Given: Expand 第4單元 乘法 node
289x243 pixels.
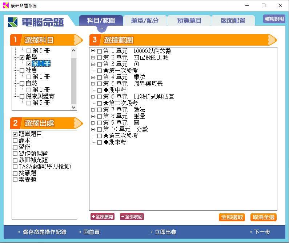Looking at the screenshot, I should [93, 77].
